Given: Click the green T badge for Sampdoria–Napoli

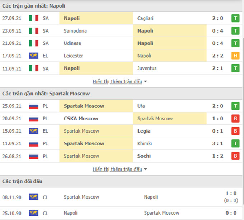Looking at the screenshot, I should click(x=235, y=30).
